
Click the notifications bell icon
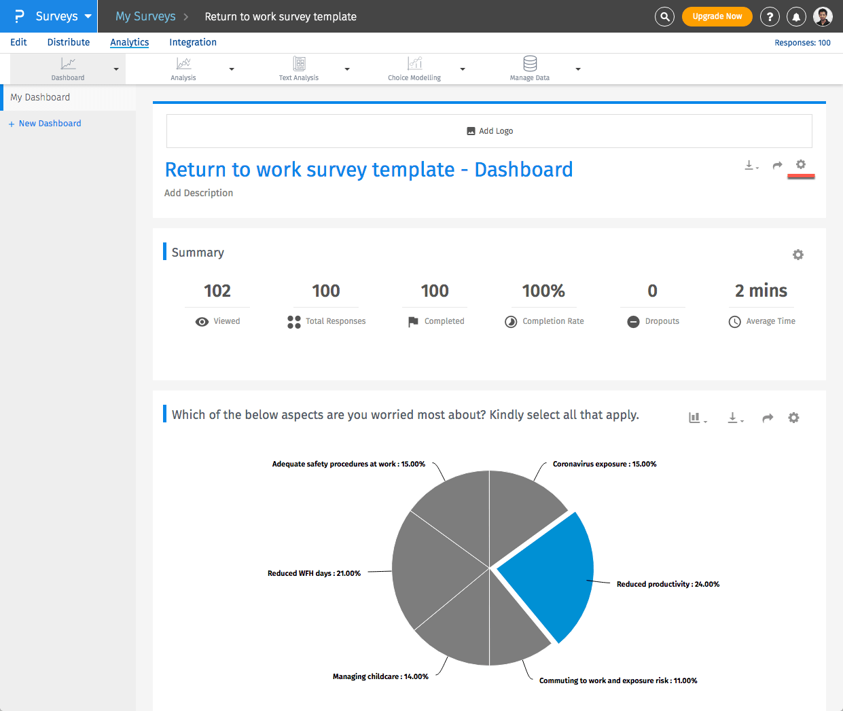point(796,16)
